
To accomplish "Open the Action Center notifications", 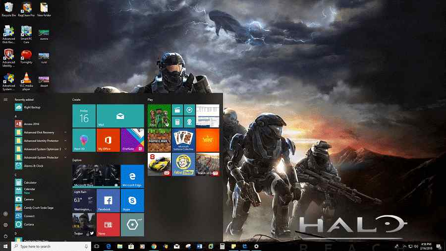I will click(x=439, y=247).
